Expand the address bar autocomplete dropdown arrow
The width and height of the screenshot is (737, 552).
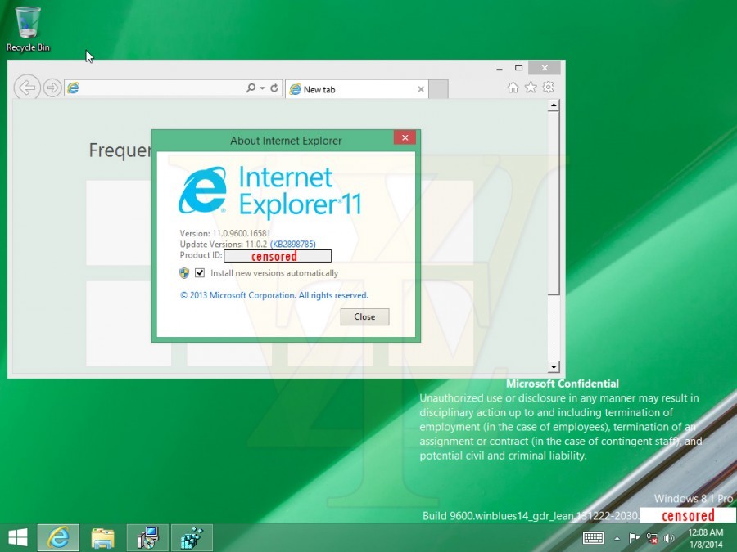(x=262, y=88)
